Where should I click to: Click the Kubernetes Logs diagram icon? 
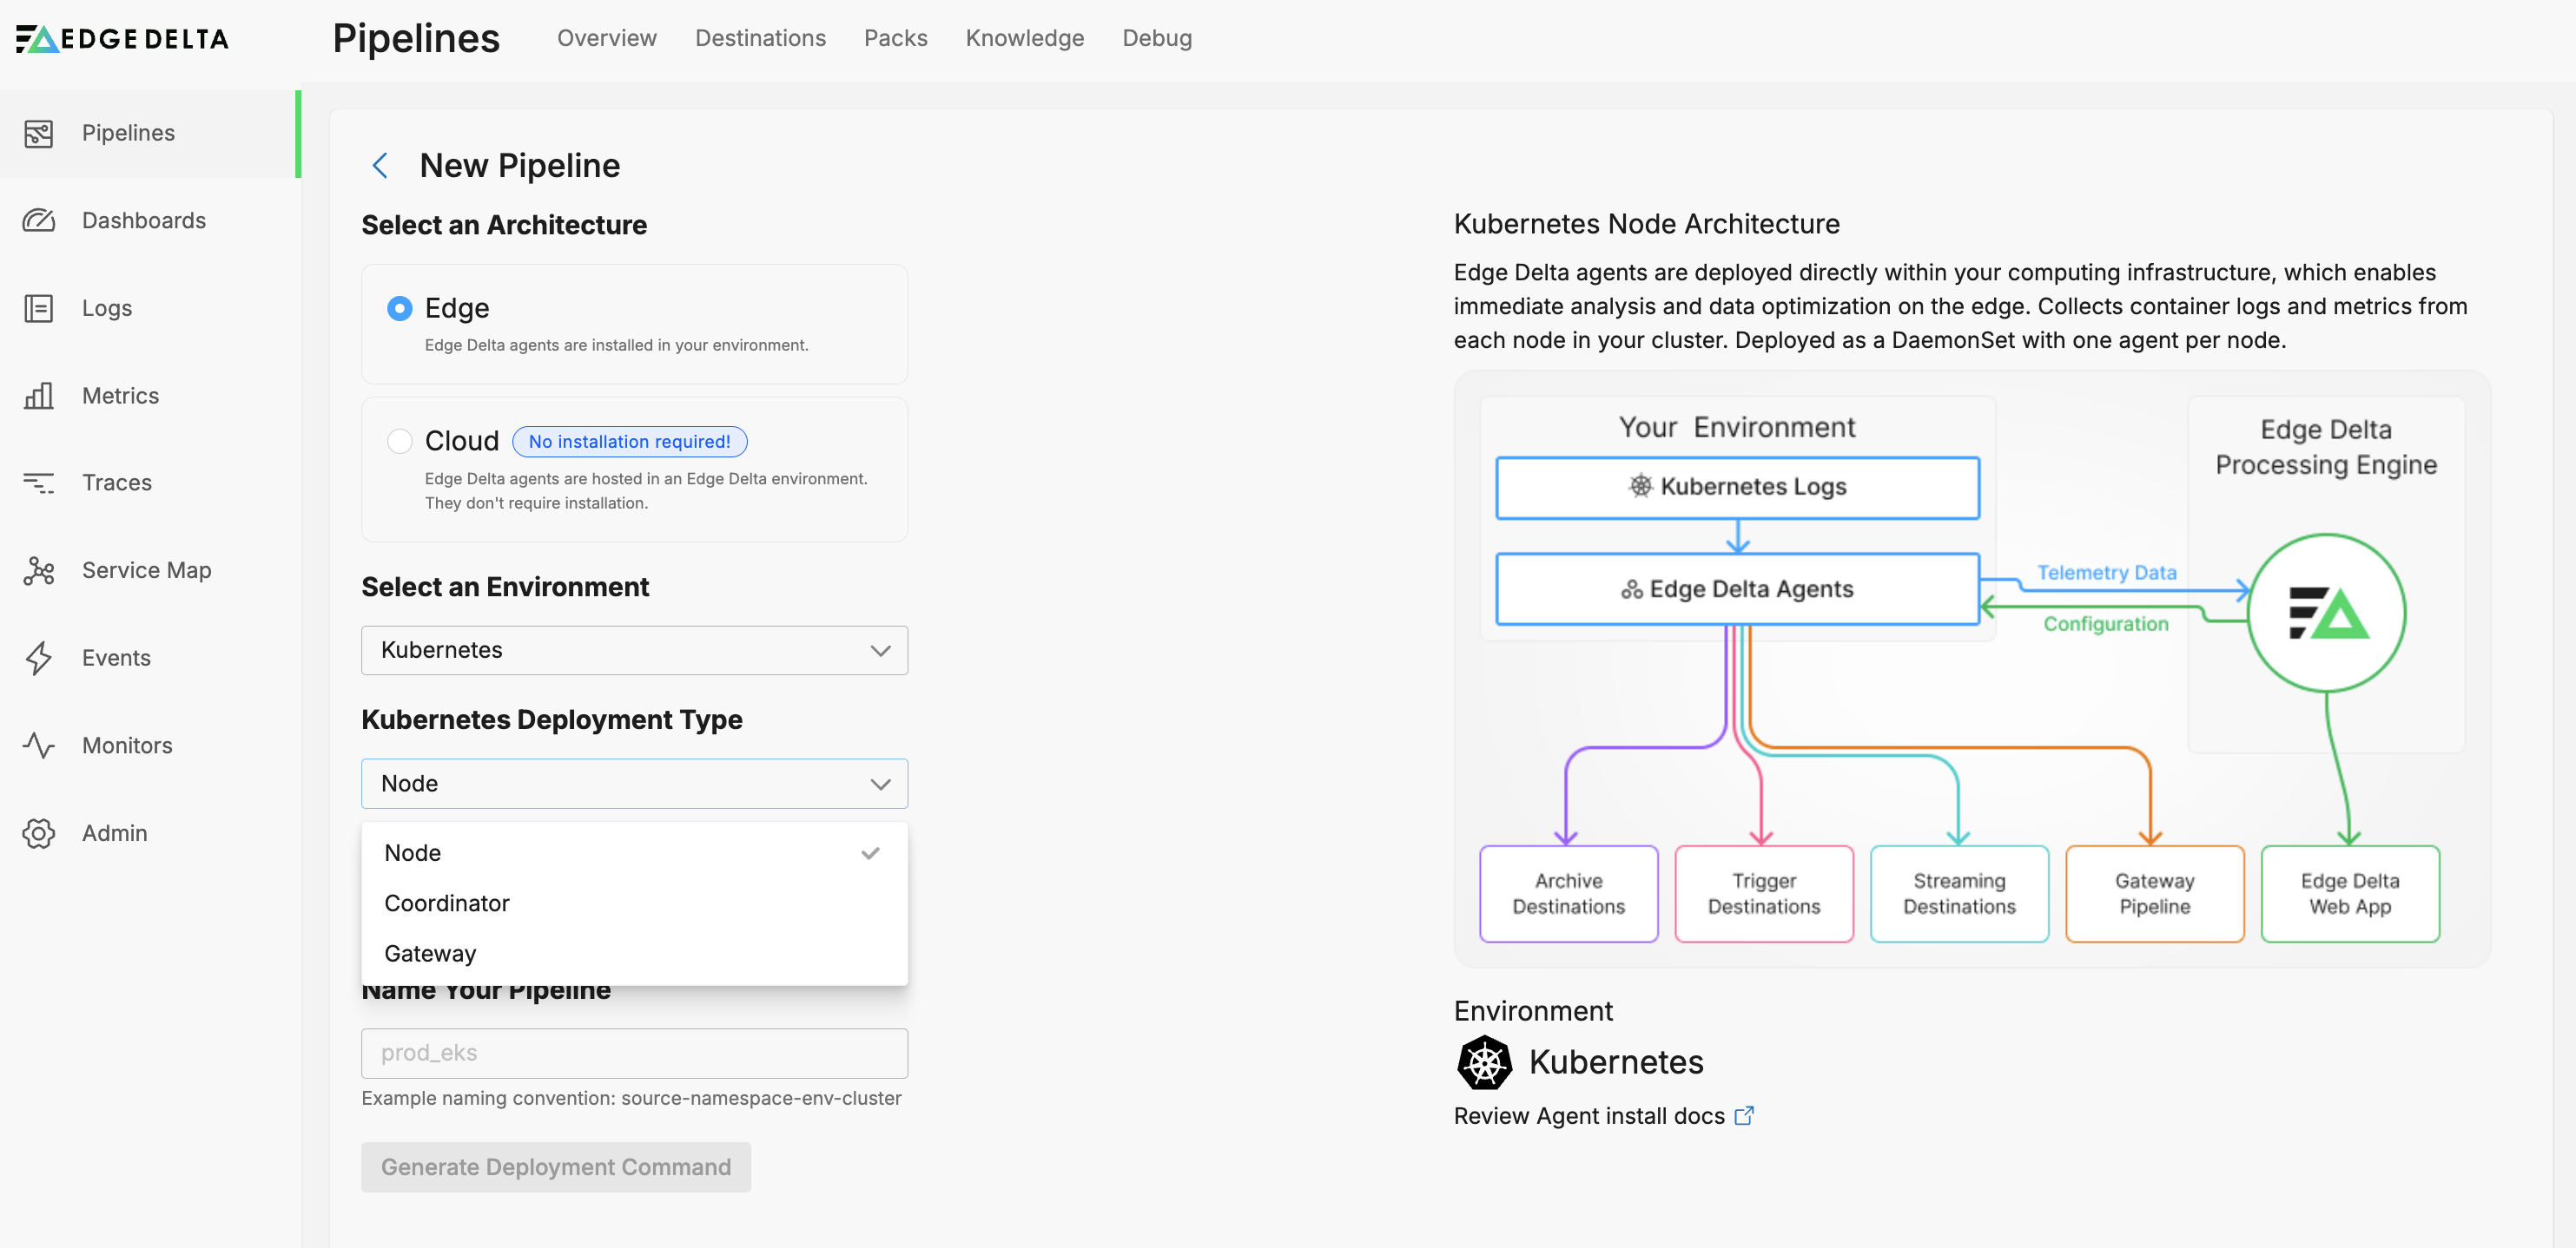(1641, 487)
